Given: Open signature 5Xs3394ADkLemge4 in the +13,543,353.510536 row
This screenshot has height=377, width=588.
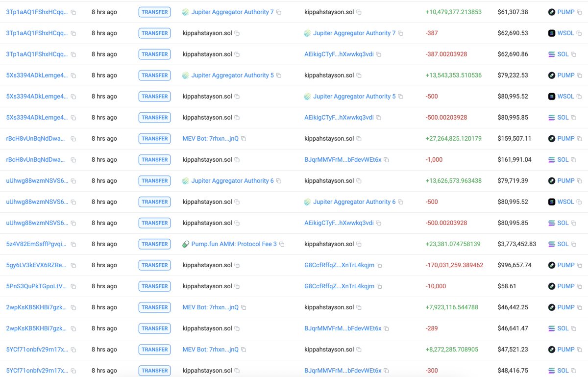Looking at the screenshot, I should point(37,75).
